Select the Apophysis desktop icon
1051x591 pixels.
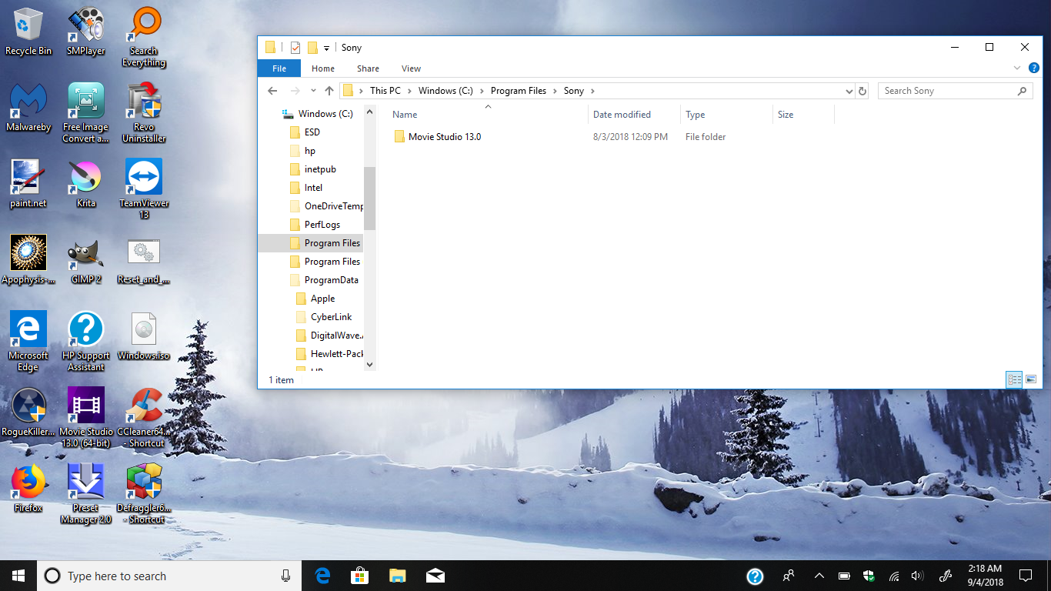pyautogui.click(x=28, y=260)
